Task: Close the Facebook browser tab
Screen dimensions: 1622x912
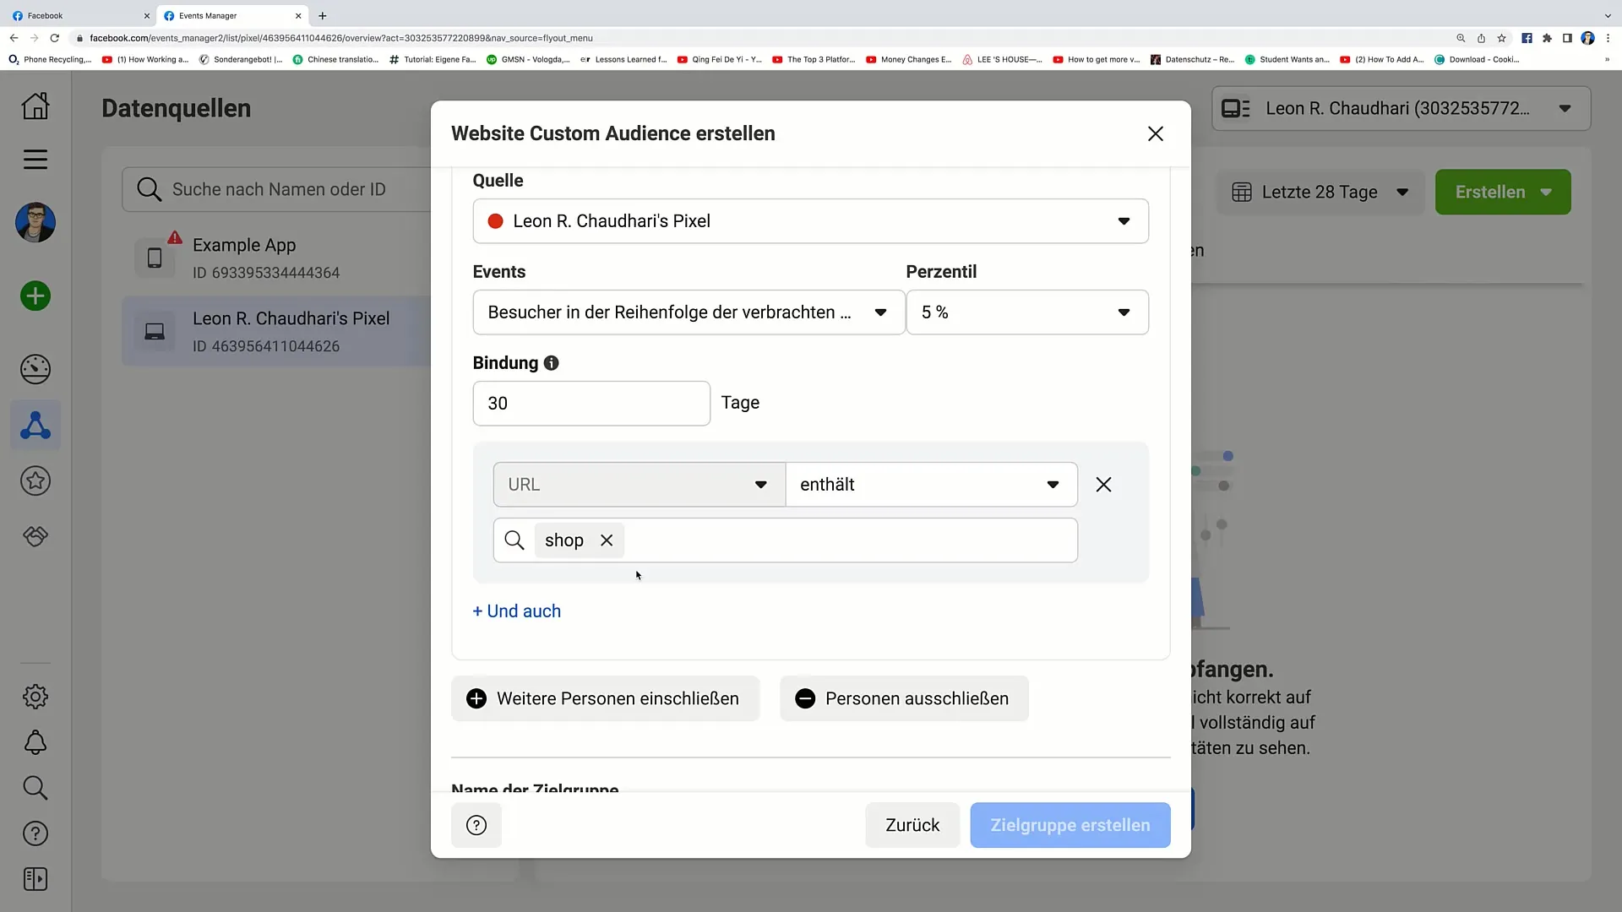Action: pyautogui.click(x=146, y=15)
